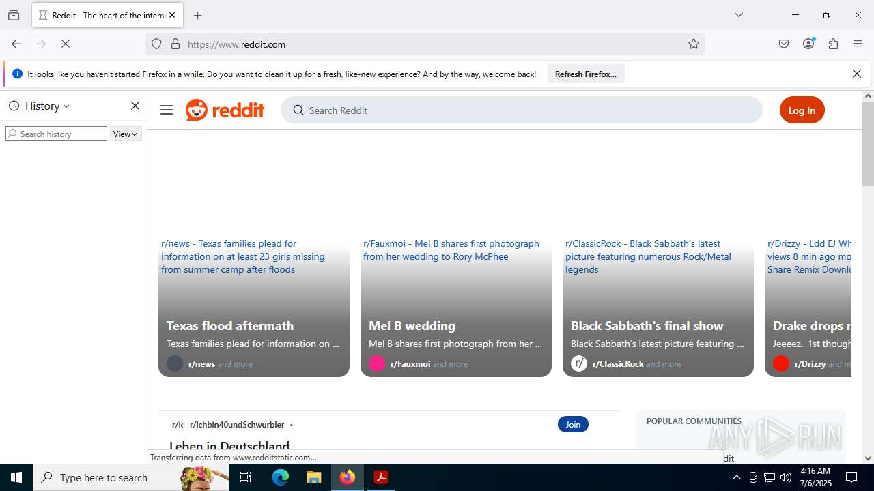Close the History sidebar

(x=135, y=106)
